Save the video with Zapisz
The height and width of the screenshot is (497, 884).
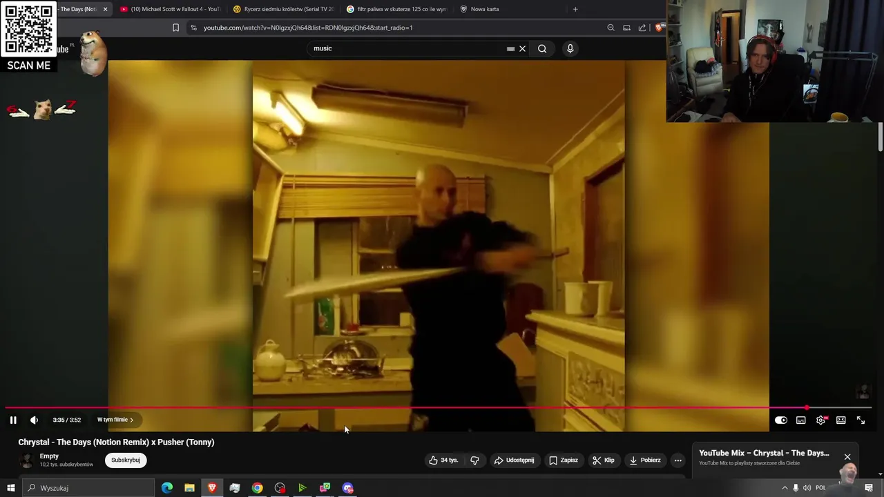pyautogui.click(x=564, y=460)
